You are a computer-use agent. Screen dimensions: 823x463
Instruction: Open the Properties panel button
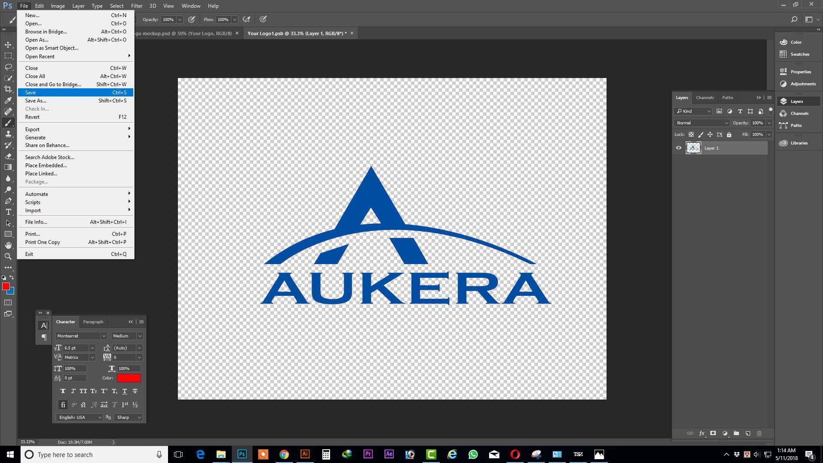[x=799, y=72]
